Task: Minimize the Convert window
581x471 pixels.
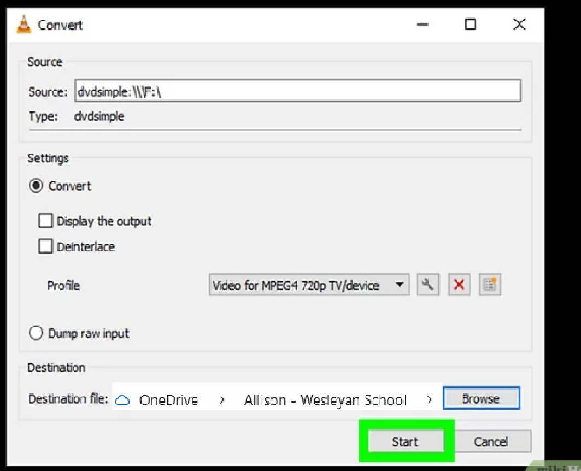Action: pyautogui.click(x=422, y=25)
